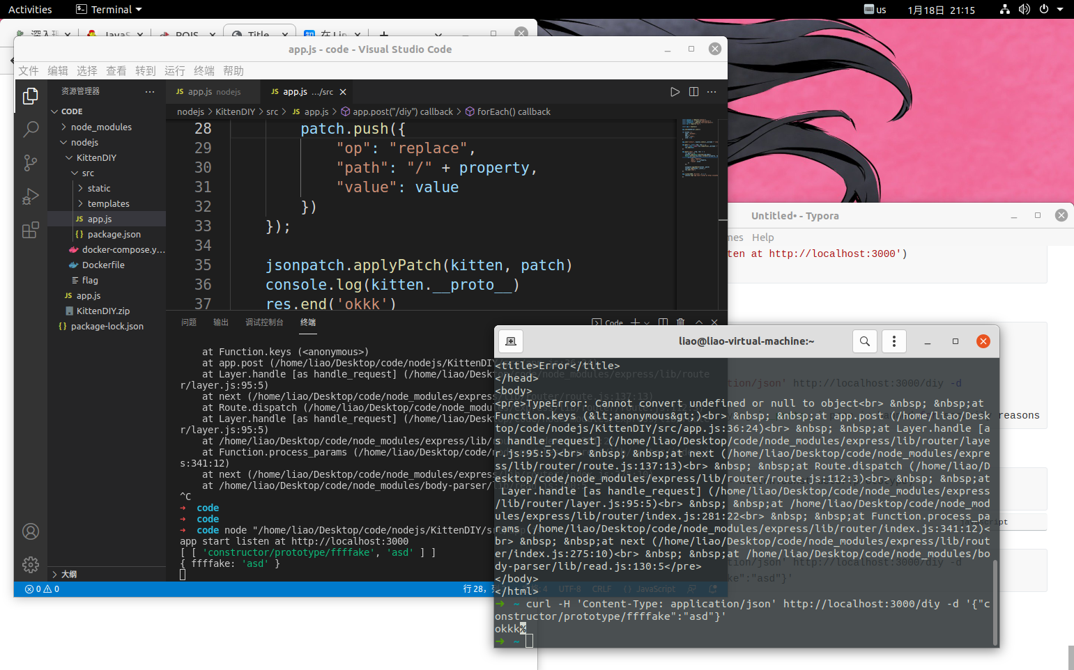Open Dockerfile in the Explorer tree
The image size is (1074, 670).
[107, 265]
